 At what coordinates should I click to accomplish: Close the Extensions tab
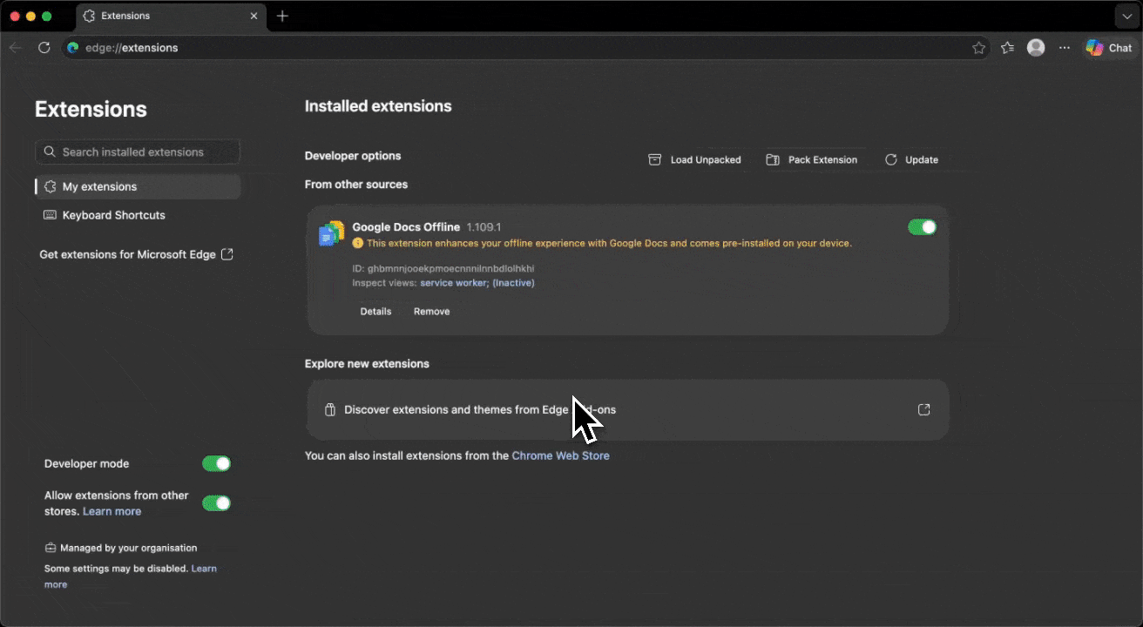pyautogui.click(x=254, y=16)
